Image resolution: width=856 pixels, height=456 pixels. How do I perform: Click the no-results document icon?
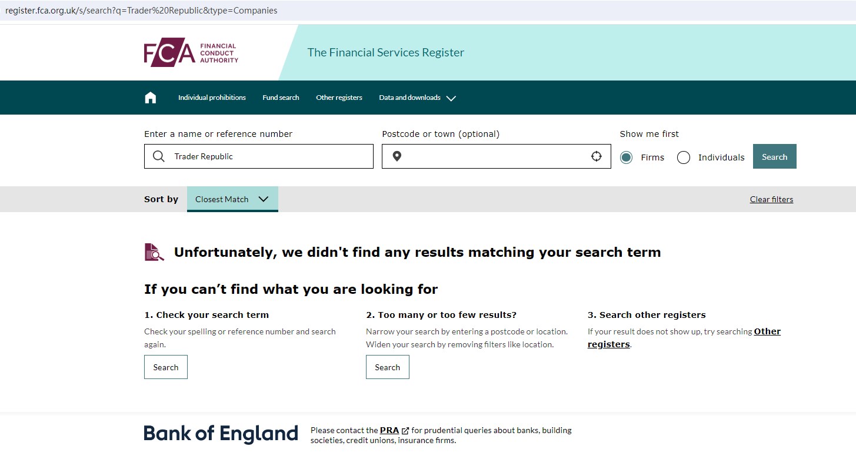154,252
